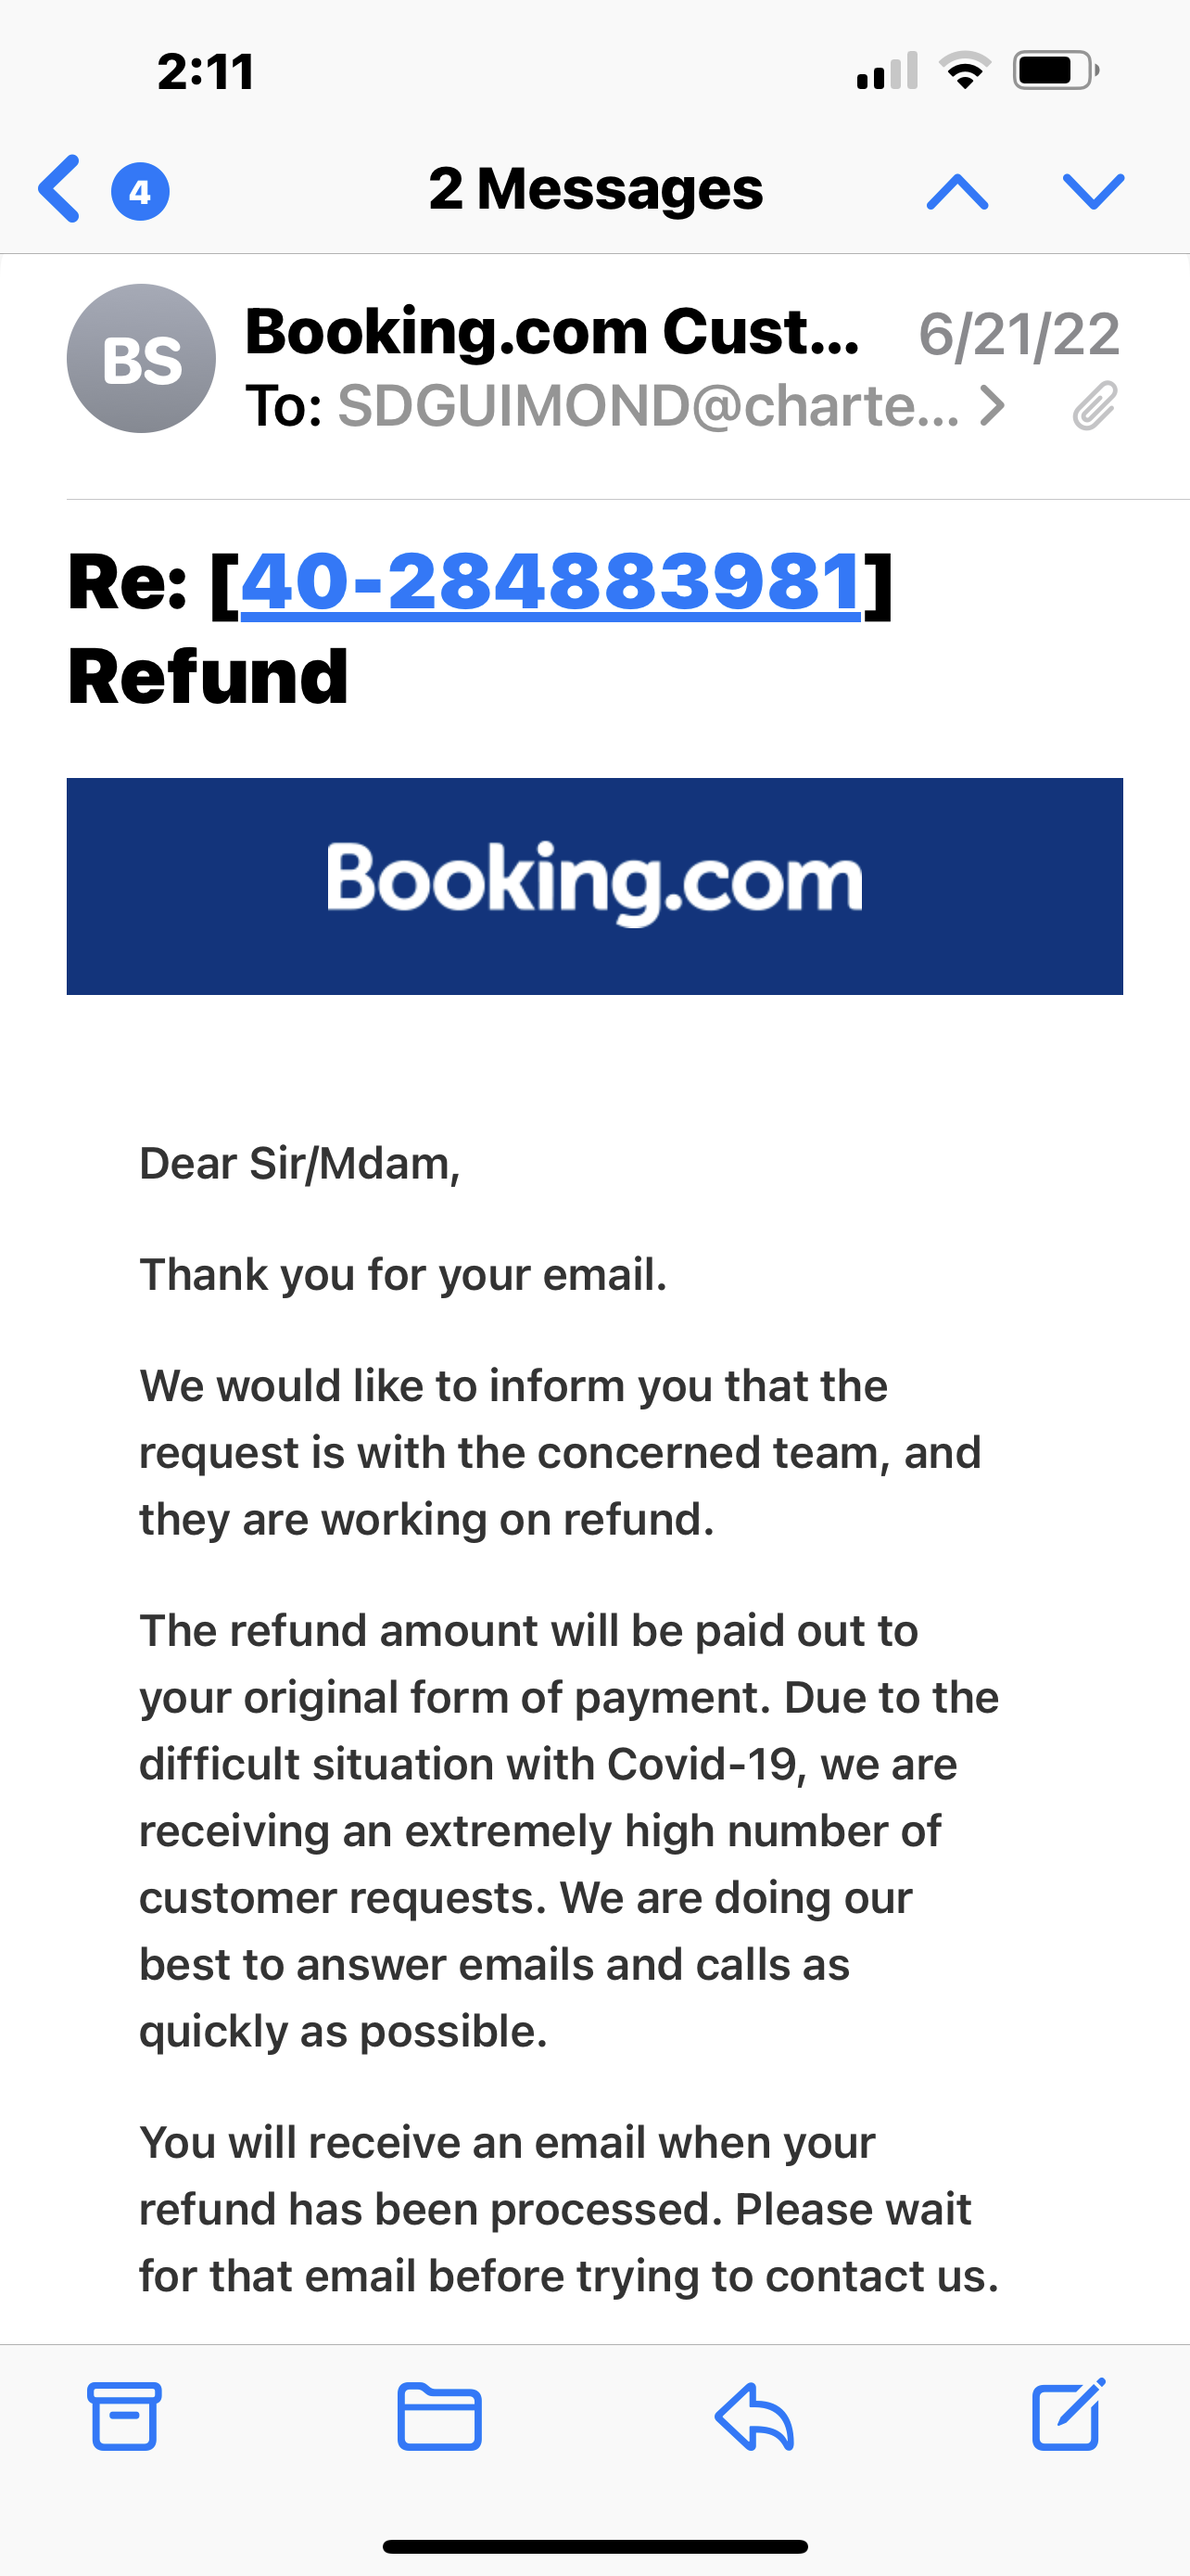The width and height of the screenshot is (1190, 2576).
Task: Tap the 2 Messages thread title
Action: 596,190
